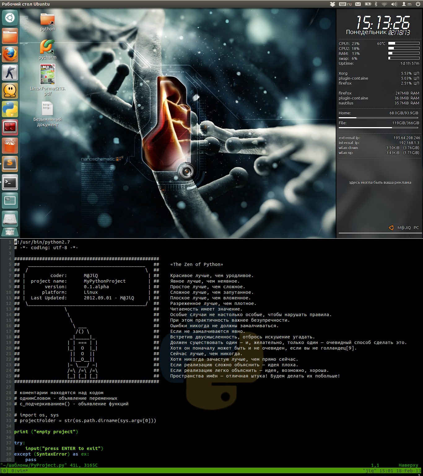Screen dimensions: 423x476
Task: Open the hard disk drive launcher icon
Action: pyautogui.click(x=10, y=219)
